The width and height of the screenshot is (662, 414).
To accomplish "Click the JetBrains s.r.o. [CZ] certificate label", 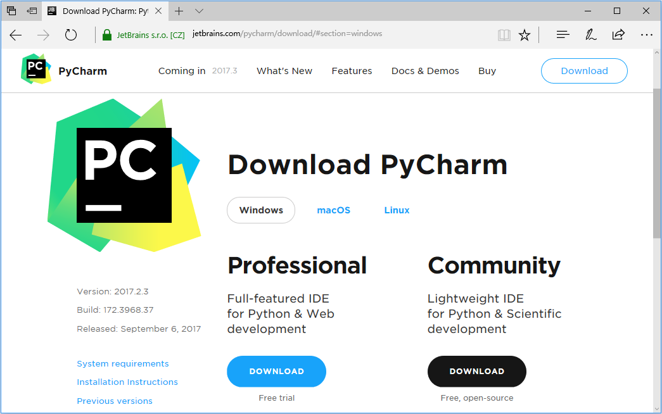I will tap(151, 35).
